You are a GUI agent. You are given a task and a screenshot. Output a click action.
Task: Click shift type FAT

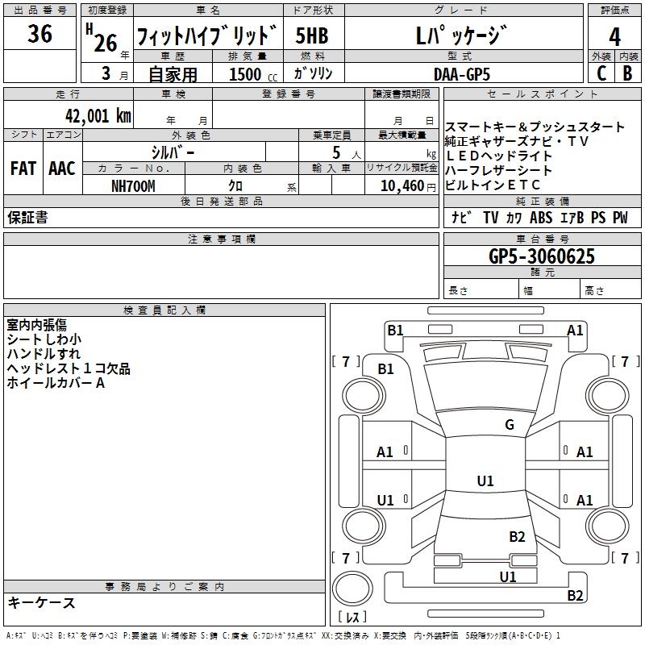23,169
